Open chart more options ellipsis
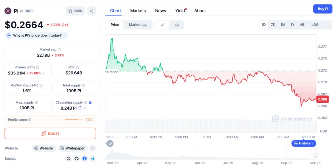Screen dimensions: 333x165 coord(328,25)
